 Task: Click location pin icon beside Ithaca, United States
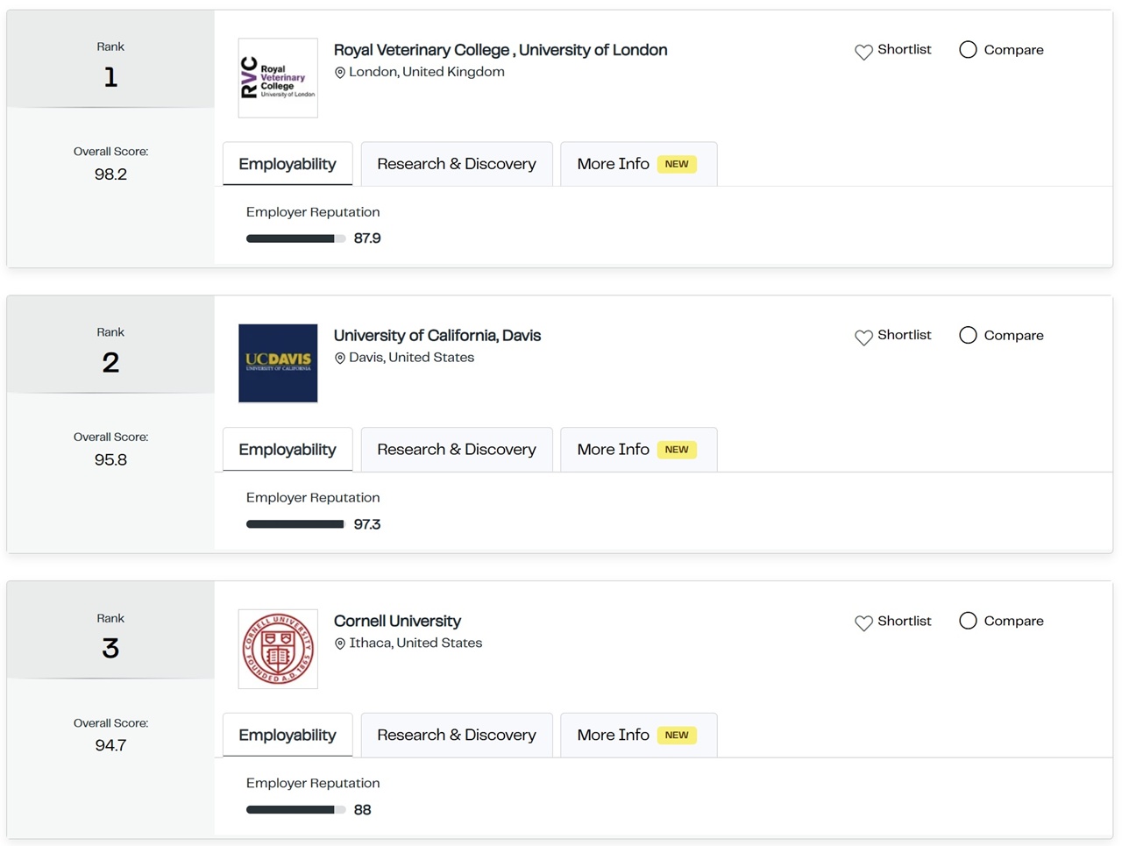coord(340,643)
